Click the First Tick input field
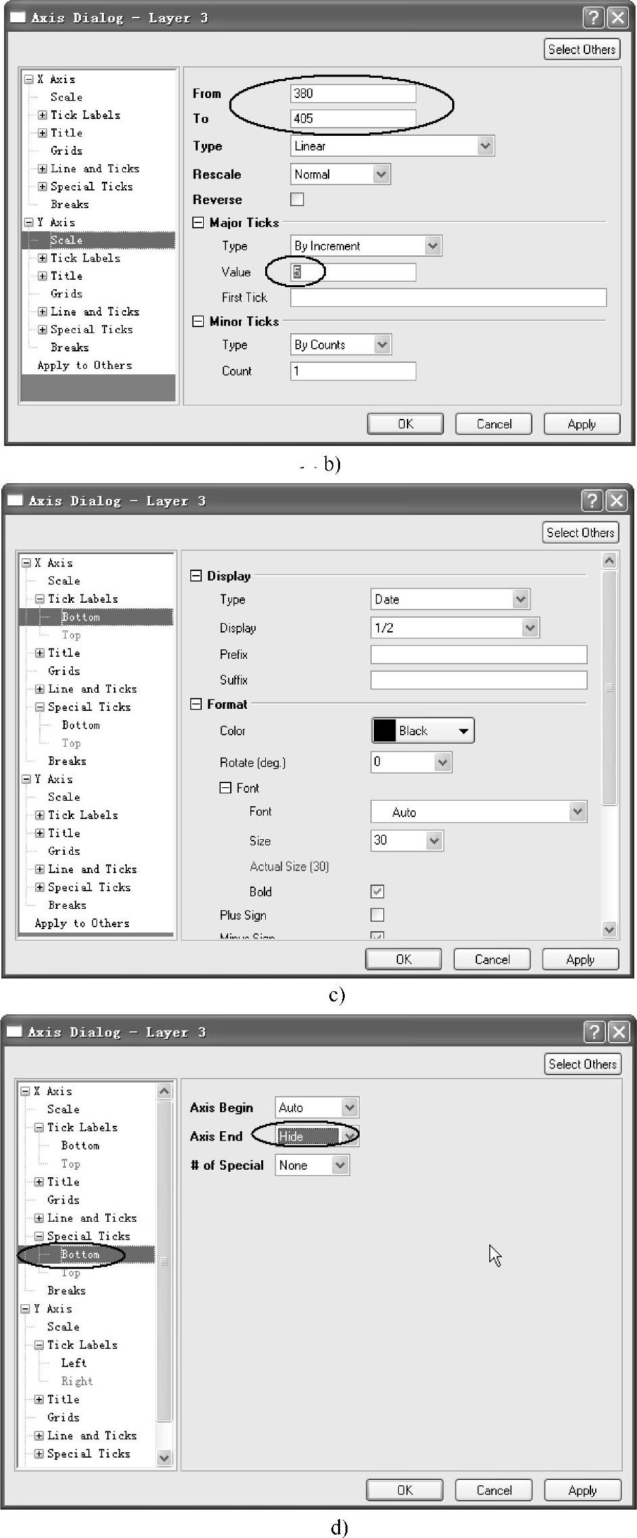The width and height of the screenshot is (637, 1538). pos(448,297)
